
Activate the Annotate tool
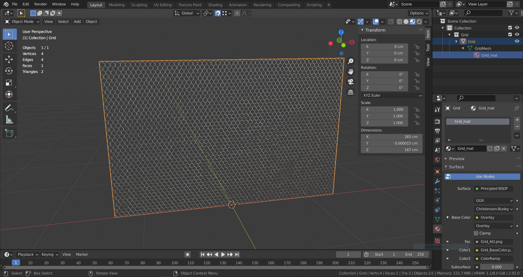tap(9, 108)
